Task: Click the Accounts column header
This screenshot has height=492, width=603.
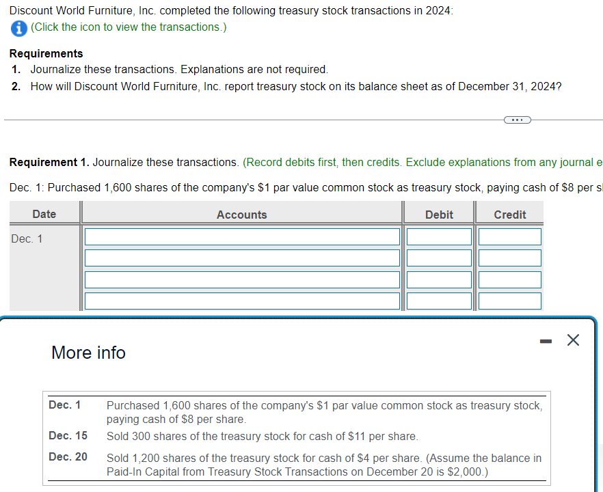Action: coord(241,215)
